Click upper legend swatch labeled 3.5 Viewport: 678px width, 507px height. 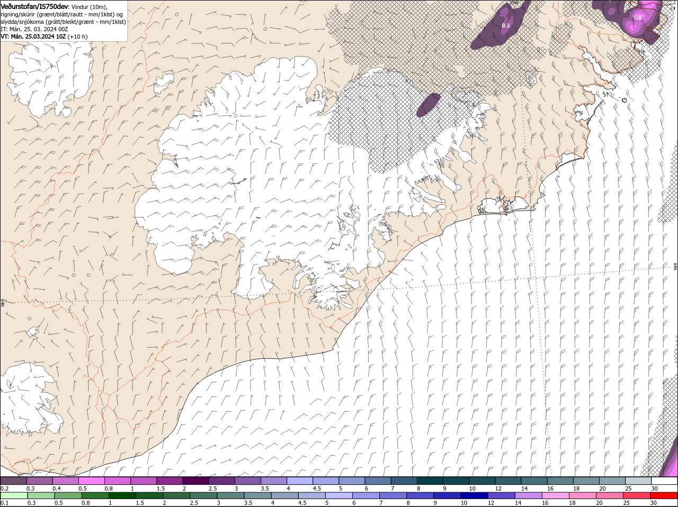tap(273, 481)
